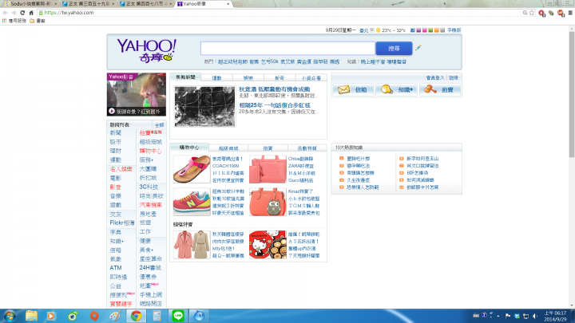
Task: Choose the orange page theme swatch
Action: click(436, 30)
